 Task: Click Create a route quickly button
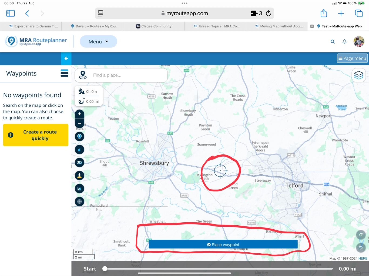click(x=36, y=135)
